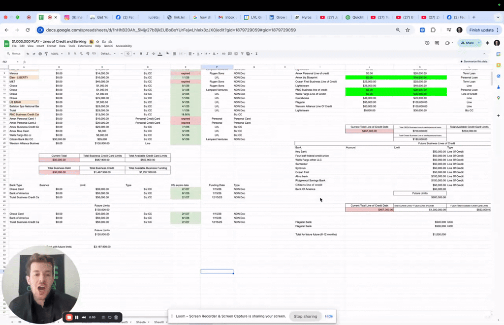Increase font size

[x=134, y=54]
